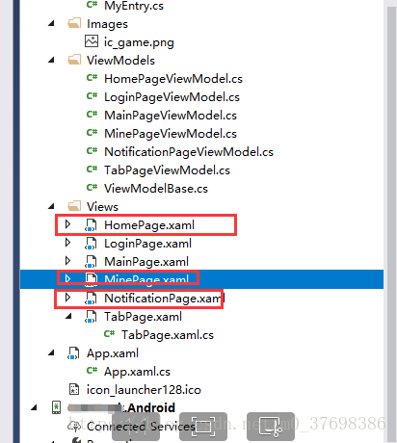This screenshot has height=443, width=397.
Task: Click the XAML file icon of TabPage.xaml
Action: point(91,317)
